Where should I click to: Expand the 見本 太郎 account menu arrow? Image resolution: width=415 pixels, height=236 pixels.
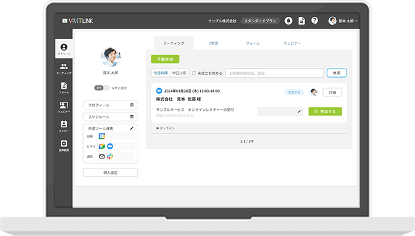point(357,20)
